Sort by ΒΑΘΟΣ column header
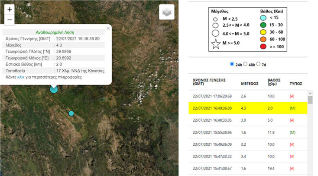Screen dimensions: 318x176 [274, 82]
